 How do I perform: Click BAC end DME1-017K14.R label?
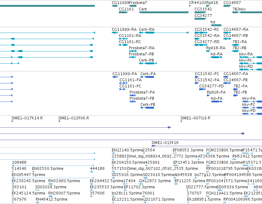click(x=27, y=118)
